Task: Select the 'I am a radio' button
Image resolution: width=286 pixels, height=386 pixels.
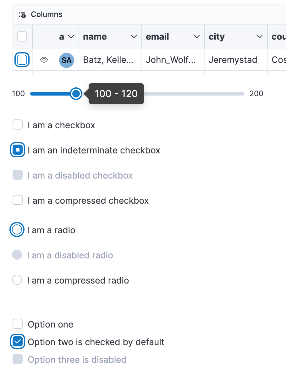Action: click(17, 229)
